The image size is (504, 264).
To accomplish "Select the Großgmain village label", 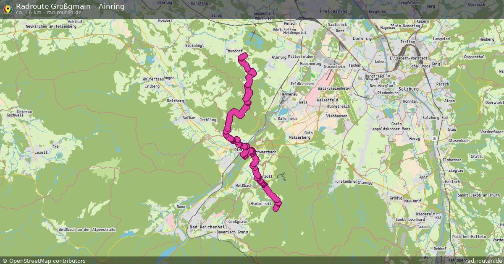I will [x=238, y=221].
